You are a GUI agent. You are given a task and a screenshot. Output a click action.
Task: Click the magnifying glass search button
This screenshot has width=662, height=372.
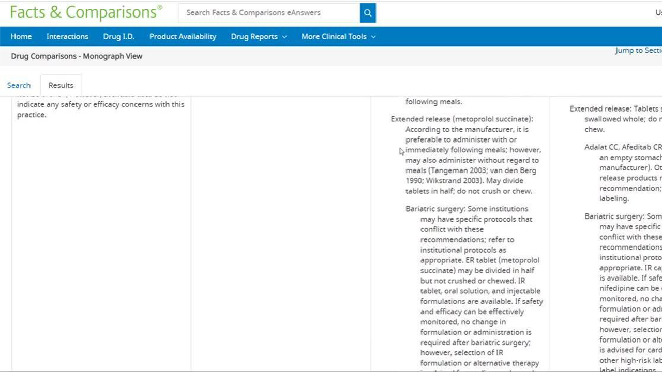pos(368,13)
